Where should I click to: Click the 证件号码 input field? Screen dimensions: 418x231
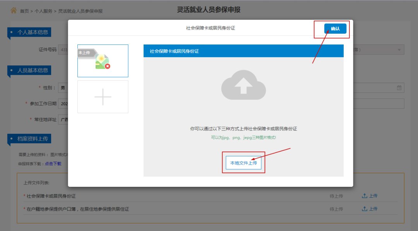63,50
